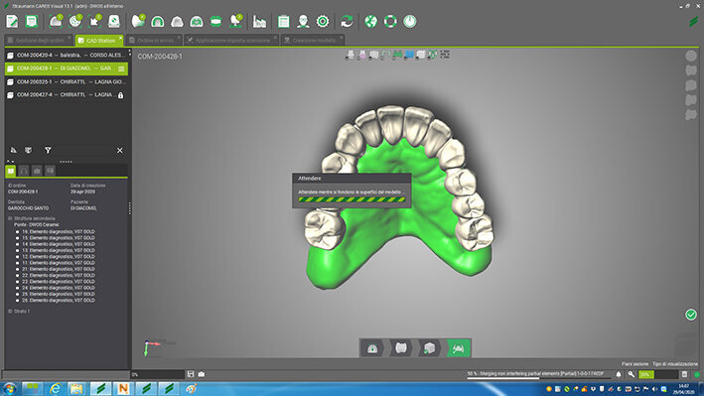Screen dimensions: 704x396
Task: Click the Tipo di visualizzazione label
Action: [675, 363]
